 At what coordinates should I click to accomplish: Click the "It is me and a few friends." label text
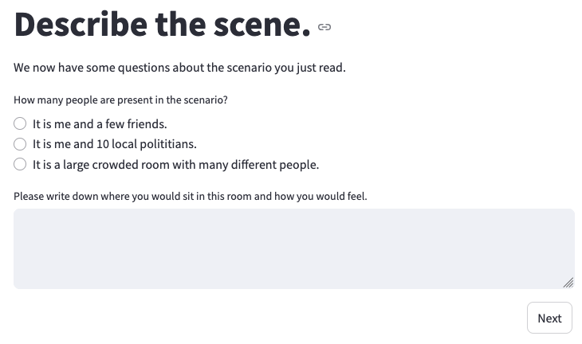point(100,124)
